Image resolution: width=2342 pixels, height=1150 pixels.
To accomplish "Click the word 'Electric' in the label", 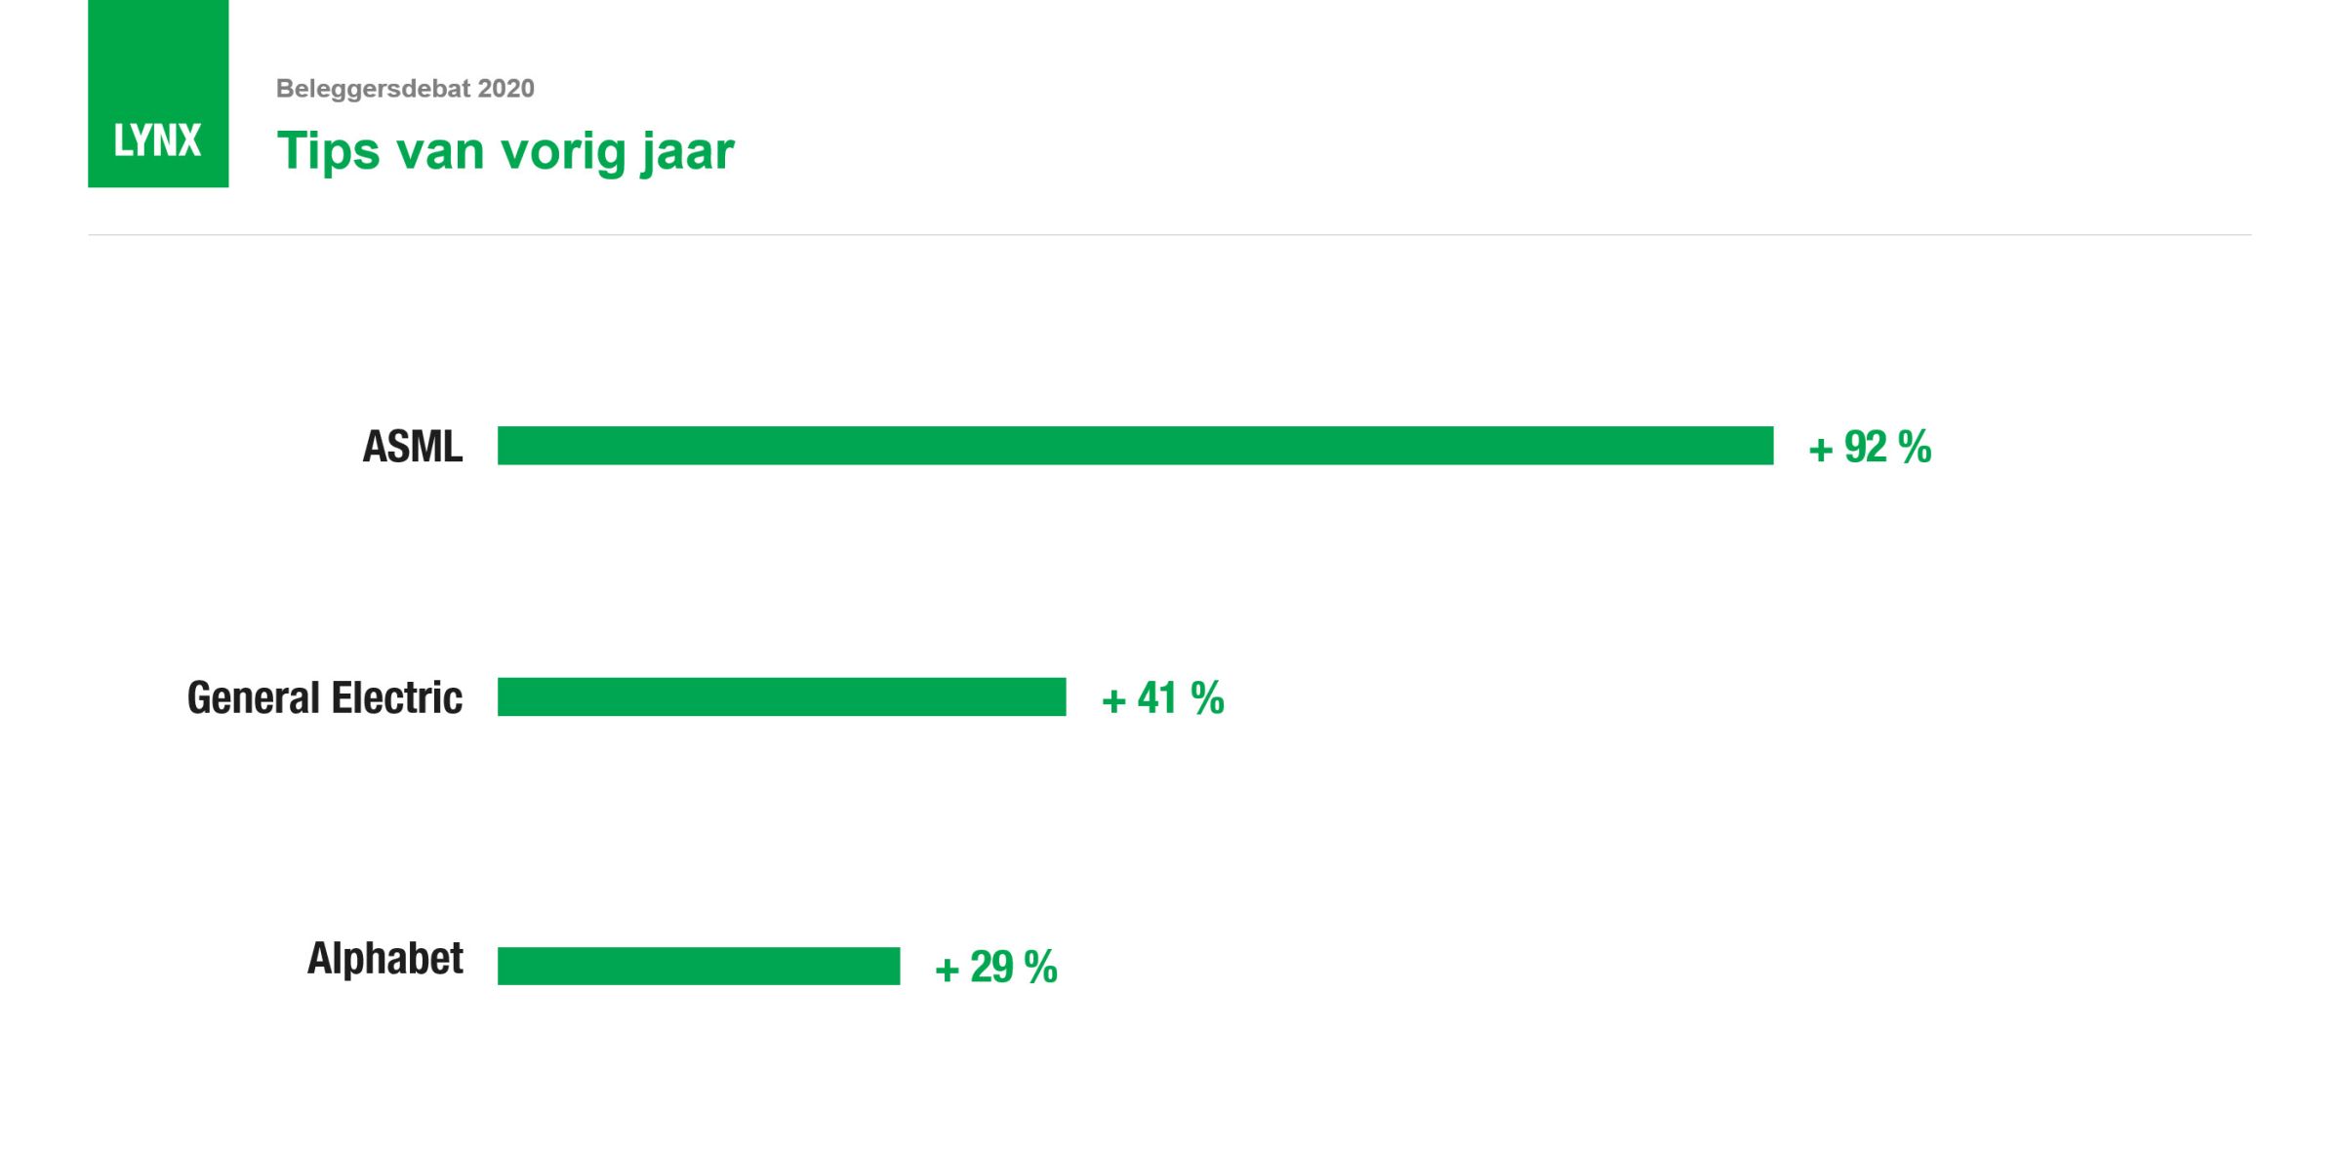I will point(396,697).
